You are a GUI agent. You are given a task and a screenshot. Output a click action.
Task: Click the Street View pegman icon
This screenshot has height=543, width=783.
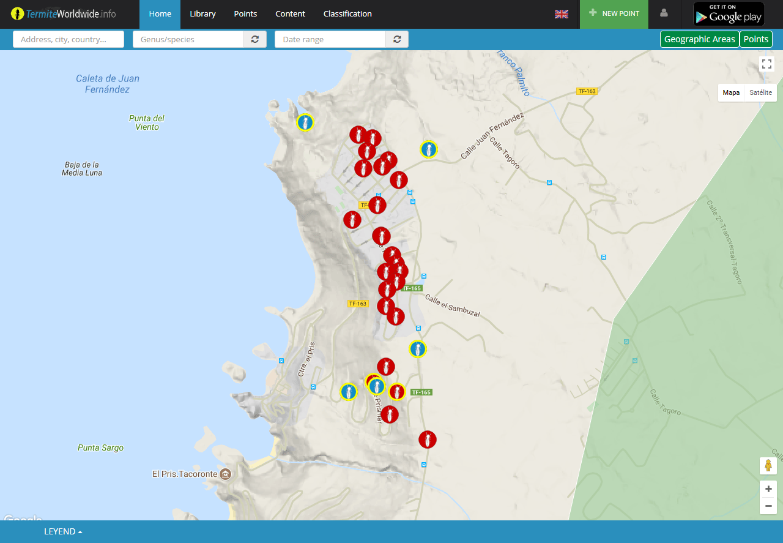point(768,466)
